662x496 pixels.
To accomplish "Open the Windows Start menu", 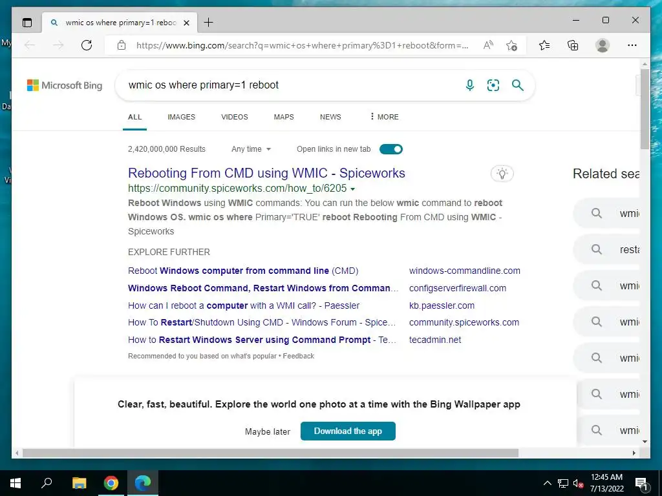I will (x=16, y=483).
